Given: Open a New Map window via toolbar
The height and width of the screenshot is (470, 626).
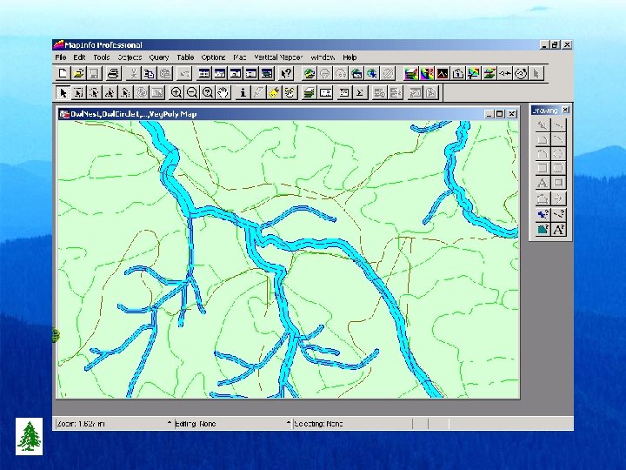Looking at the screenshot, I should (220, 73).
